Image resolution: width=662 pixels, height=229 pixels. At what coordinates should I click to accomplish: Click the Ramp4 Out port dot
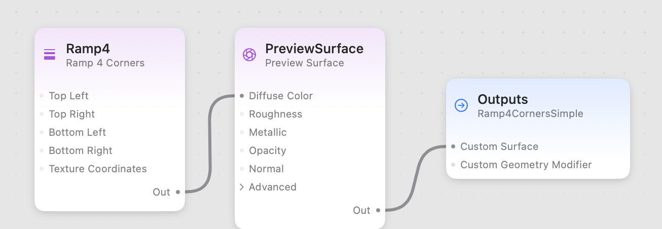178,192
